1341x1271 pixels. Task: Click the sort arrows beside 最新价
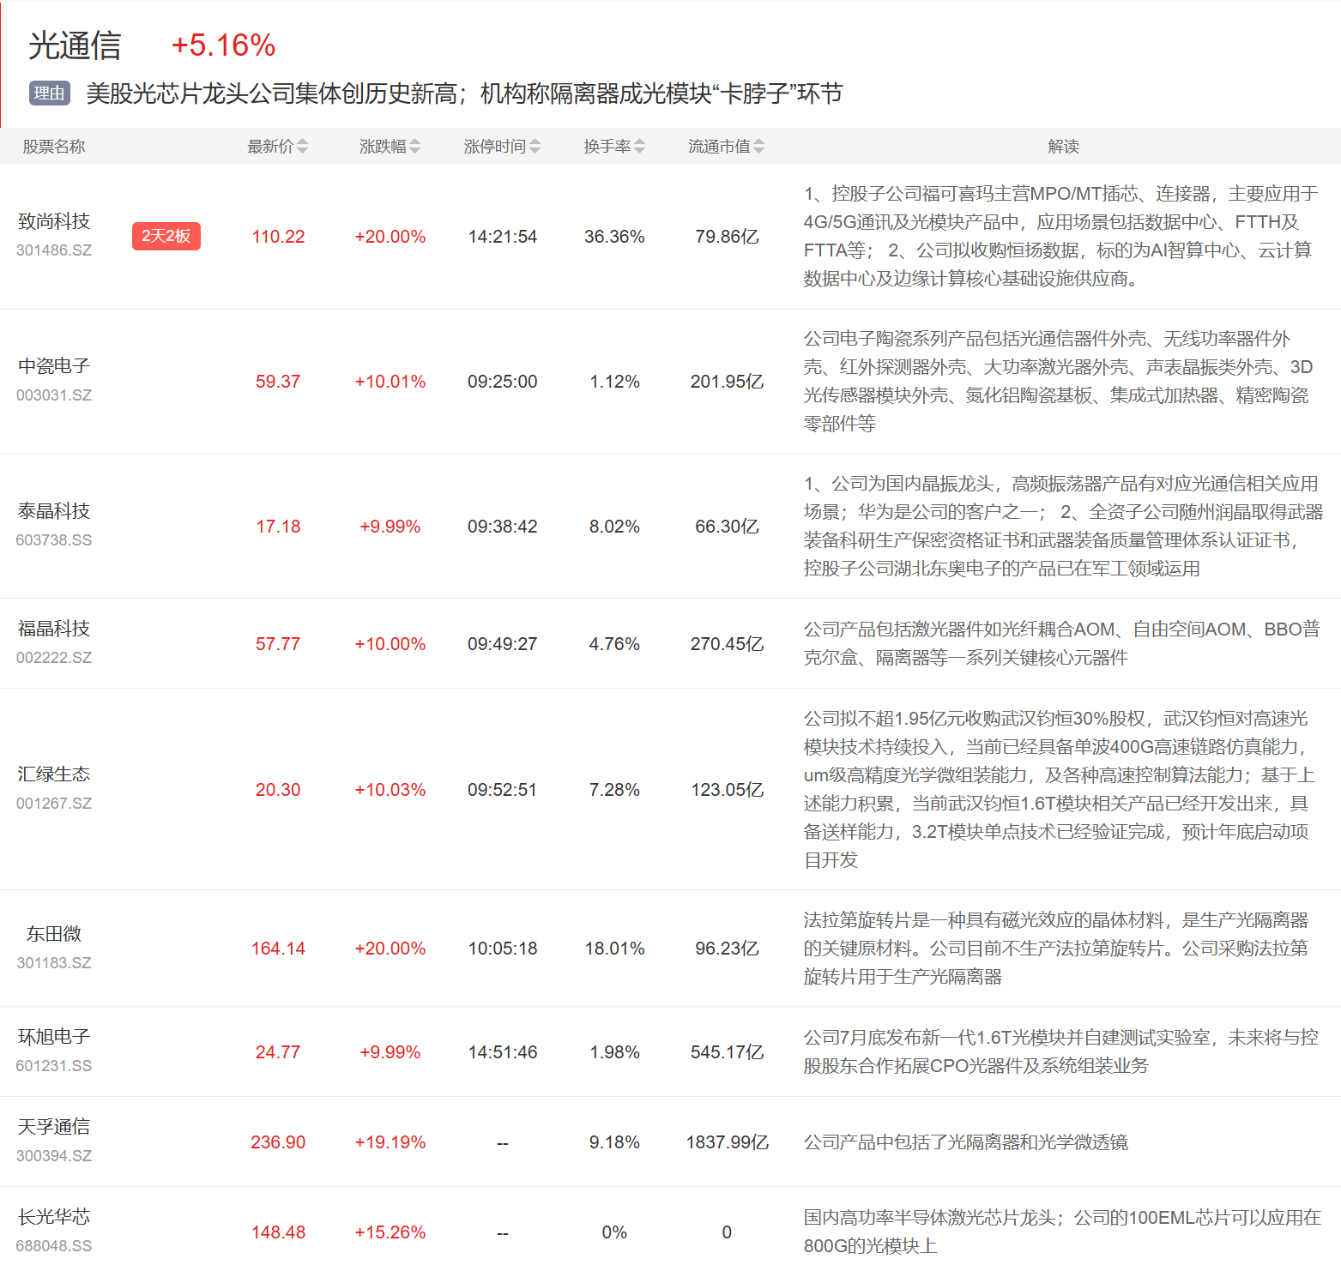pos(302,147)
